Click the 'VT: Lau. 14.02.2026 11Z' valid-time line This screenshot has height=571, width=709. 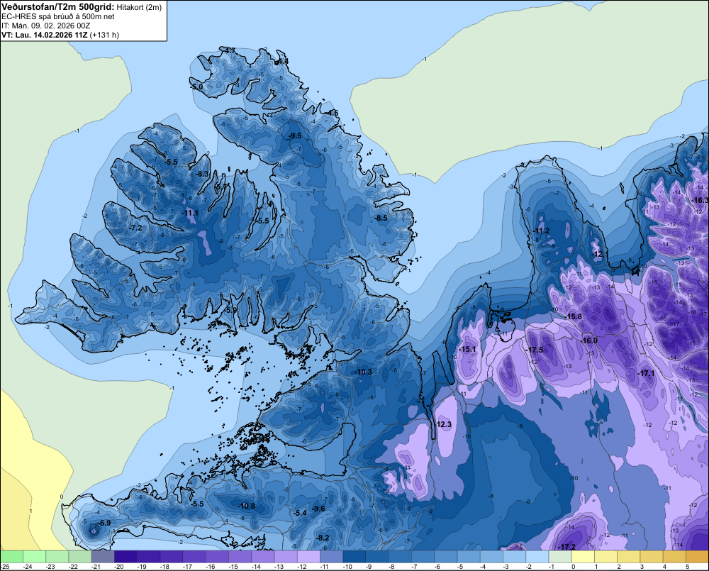[x=45, y=35]
